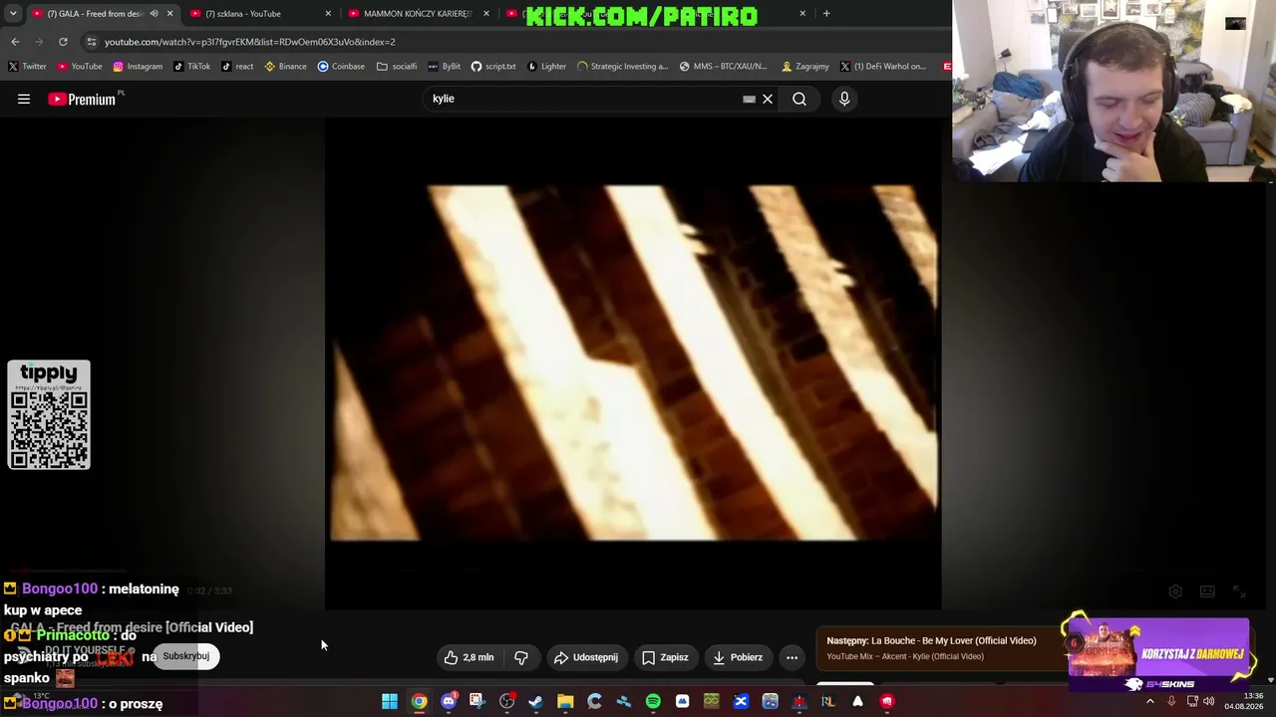Open the Windows Start menu

(390, 701)
